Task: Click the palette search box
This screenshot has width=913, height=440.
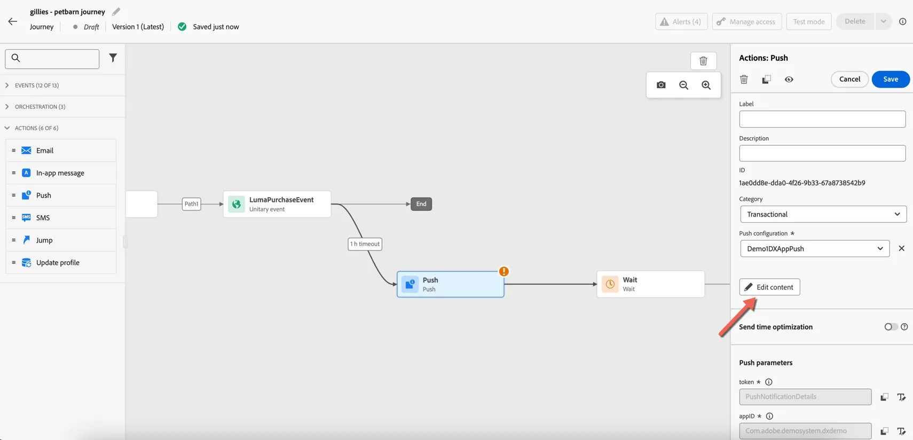Action: (x=52, y=59)
